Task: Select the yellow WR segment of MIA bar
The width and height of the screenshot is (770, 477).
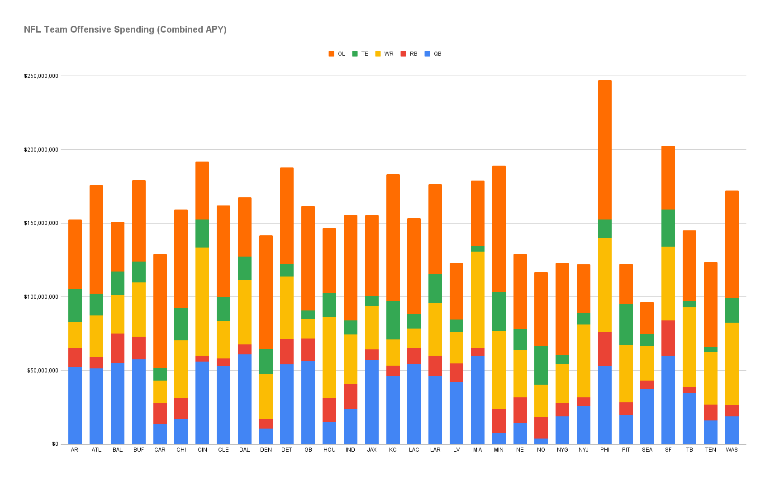Action: (478, 300)
